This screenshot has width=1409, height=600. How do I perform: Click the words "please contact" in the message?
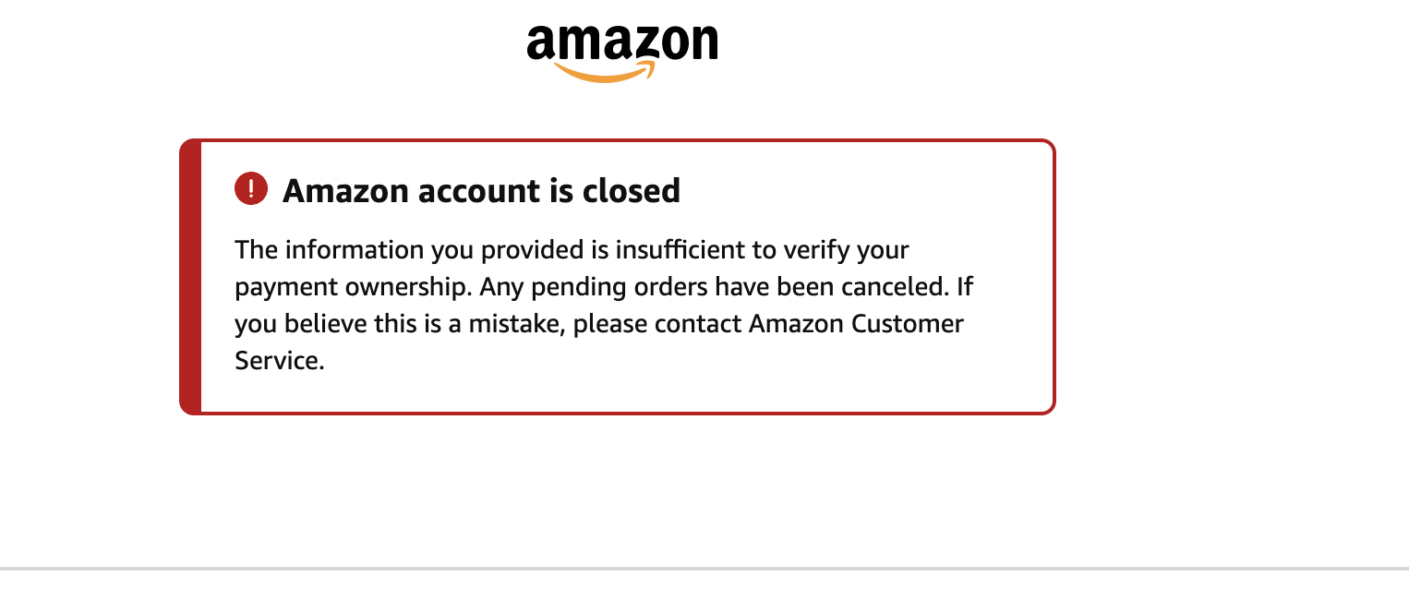(x=658, y=324)
